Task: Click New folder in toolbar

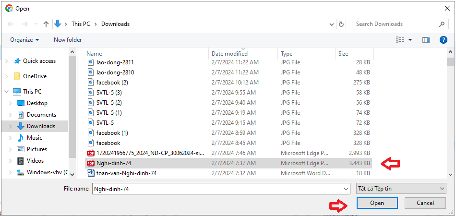Action: coord(68,40)
